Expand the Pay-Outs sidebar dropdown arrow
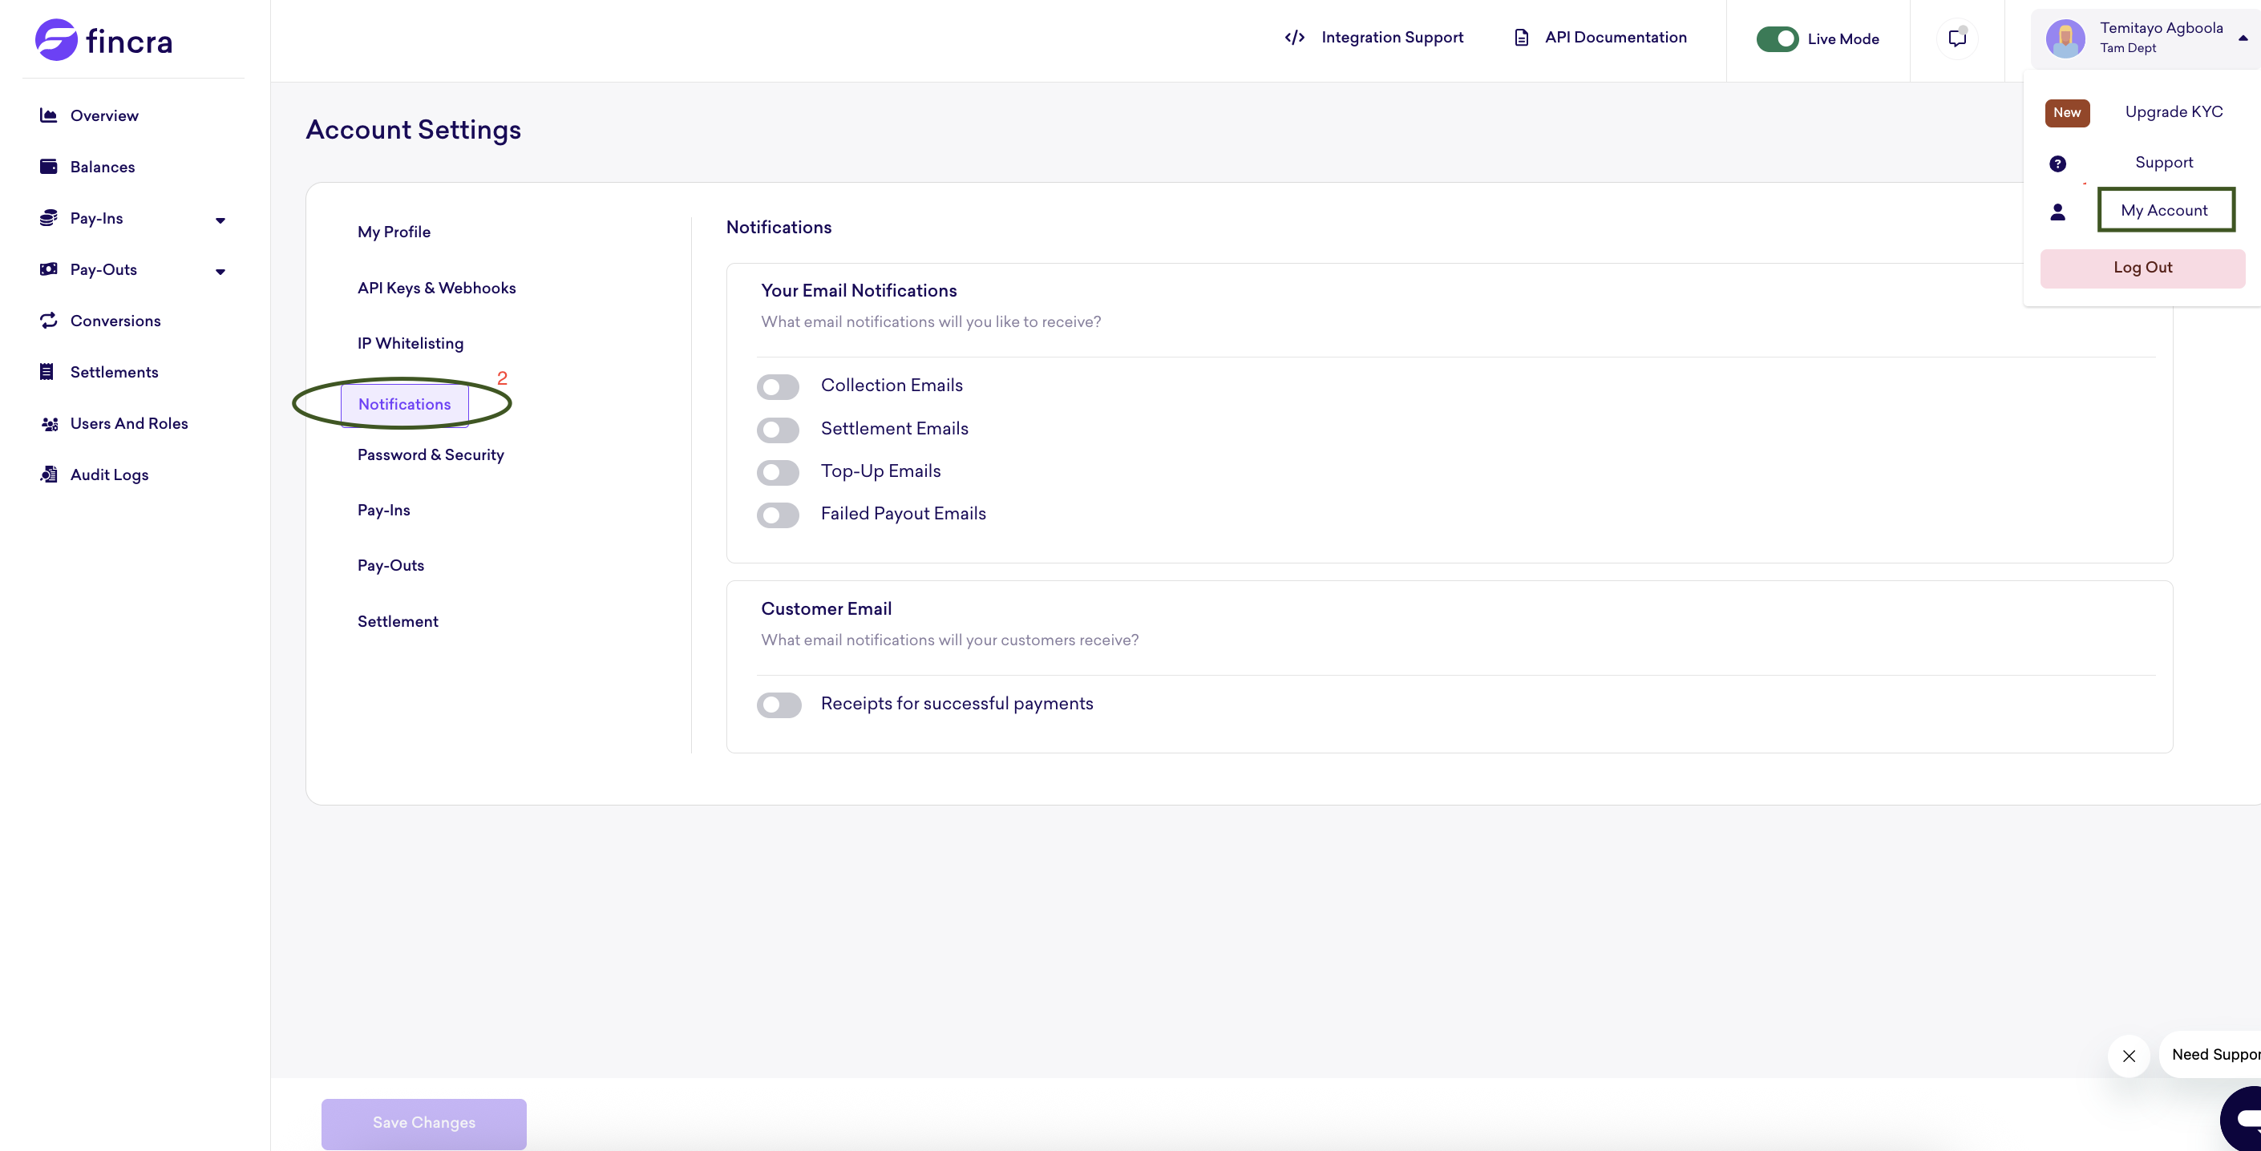Image resolution: width=2261 pixels, height=1151 pixels. [220, 272]
